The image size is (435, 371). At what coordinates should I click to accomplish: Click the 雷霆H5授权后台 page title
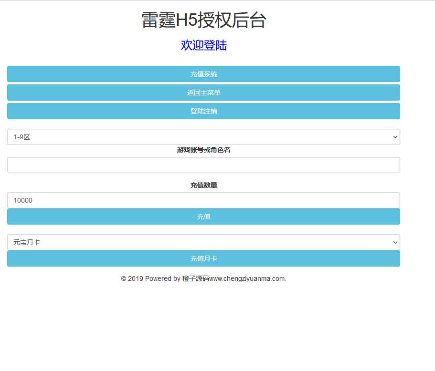[x=203, y=21]
